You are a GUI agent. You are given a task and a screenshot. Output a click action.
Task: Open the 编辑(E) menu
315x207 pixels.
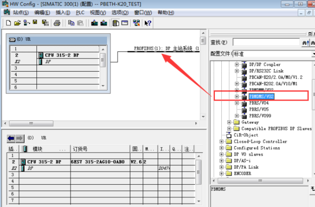pyautogui.click(x=42, y=13)
